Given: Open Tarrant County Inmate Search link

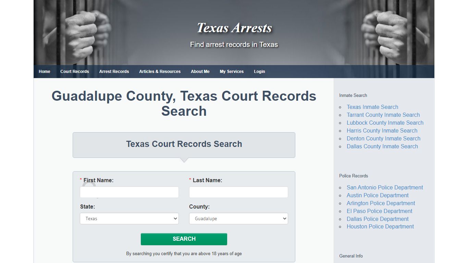Looking at the screenshot, I should coord(383,115).
